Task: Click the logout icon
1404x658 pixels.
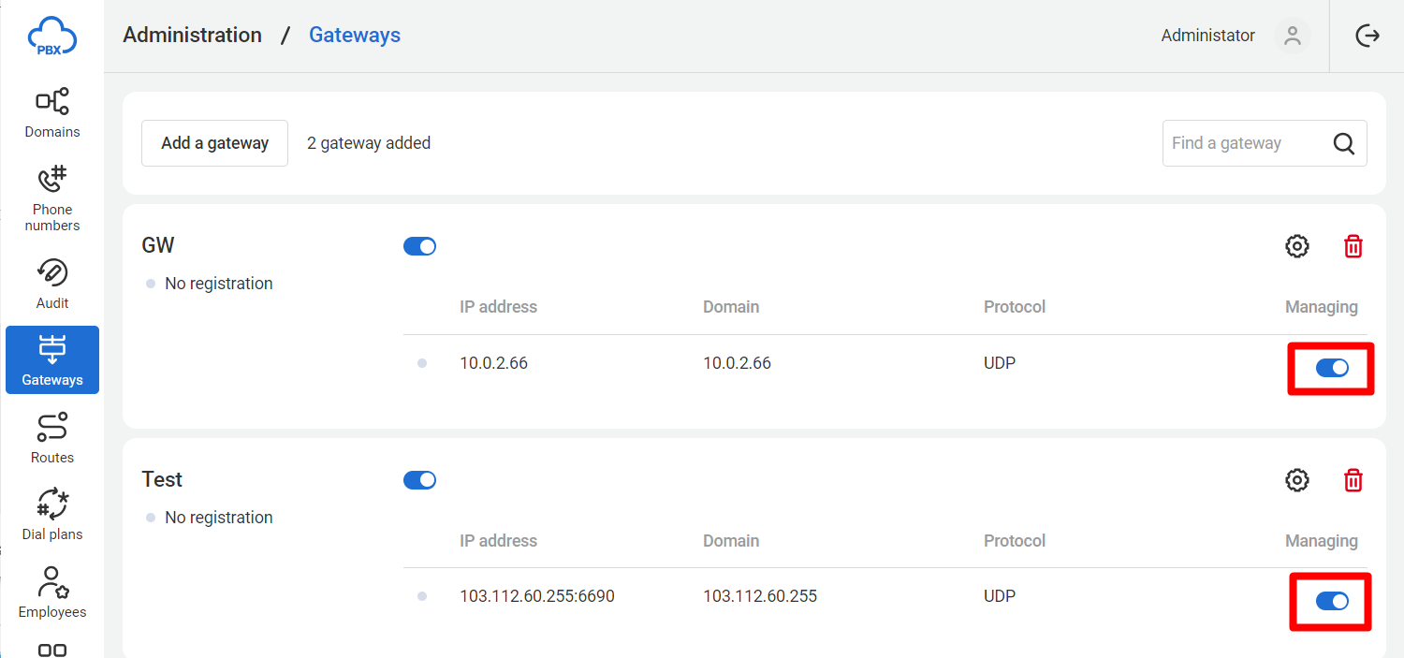Action: coord(1367,36)
